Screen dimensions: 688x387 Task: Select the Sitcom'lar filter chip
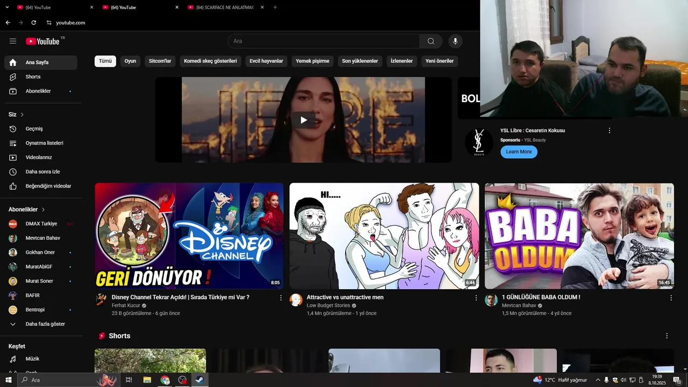[x=160, y=61]
